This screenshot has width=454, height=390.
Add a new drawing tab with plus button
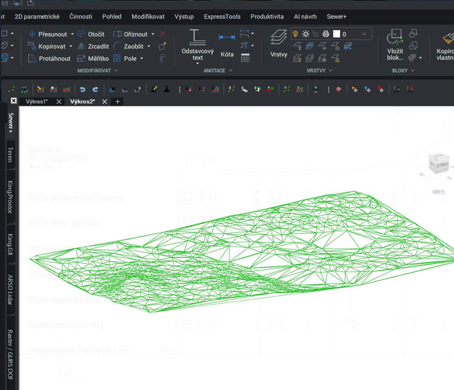117,101
